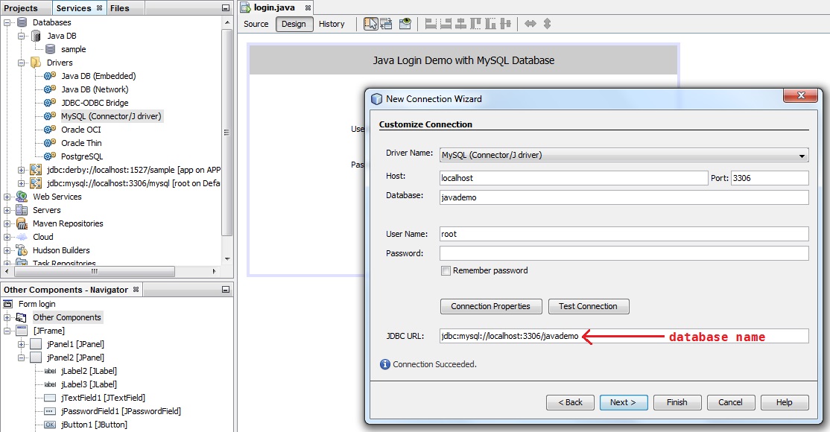Image resolution: width=830 pixels, height=432 pixels.
Task: Click the Connection Mode toolbar icon
Action: coord(387,24)
